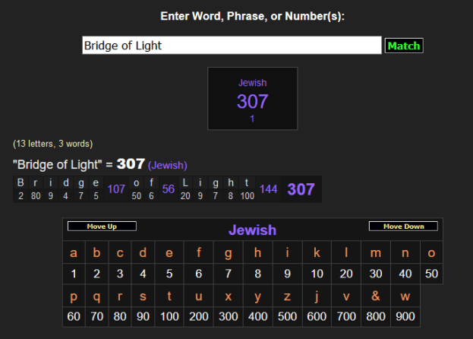Image resolution: width=473 pixels, height=339 pixels.
Task: Click letter 'k' in the cipher chart
Action: [317, 253]
